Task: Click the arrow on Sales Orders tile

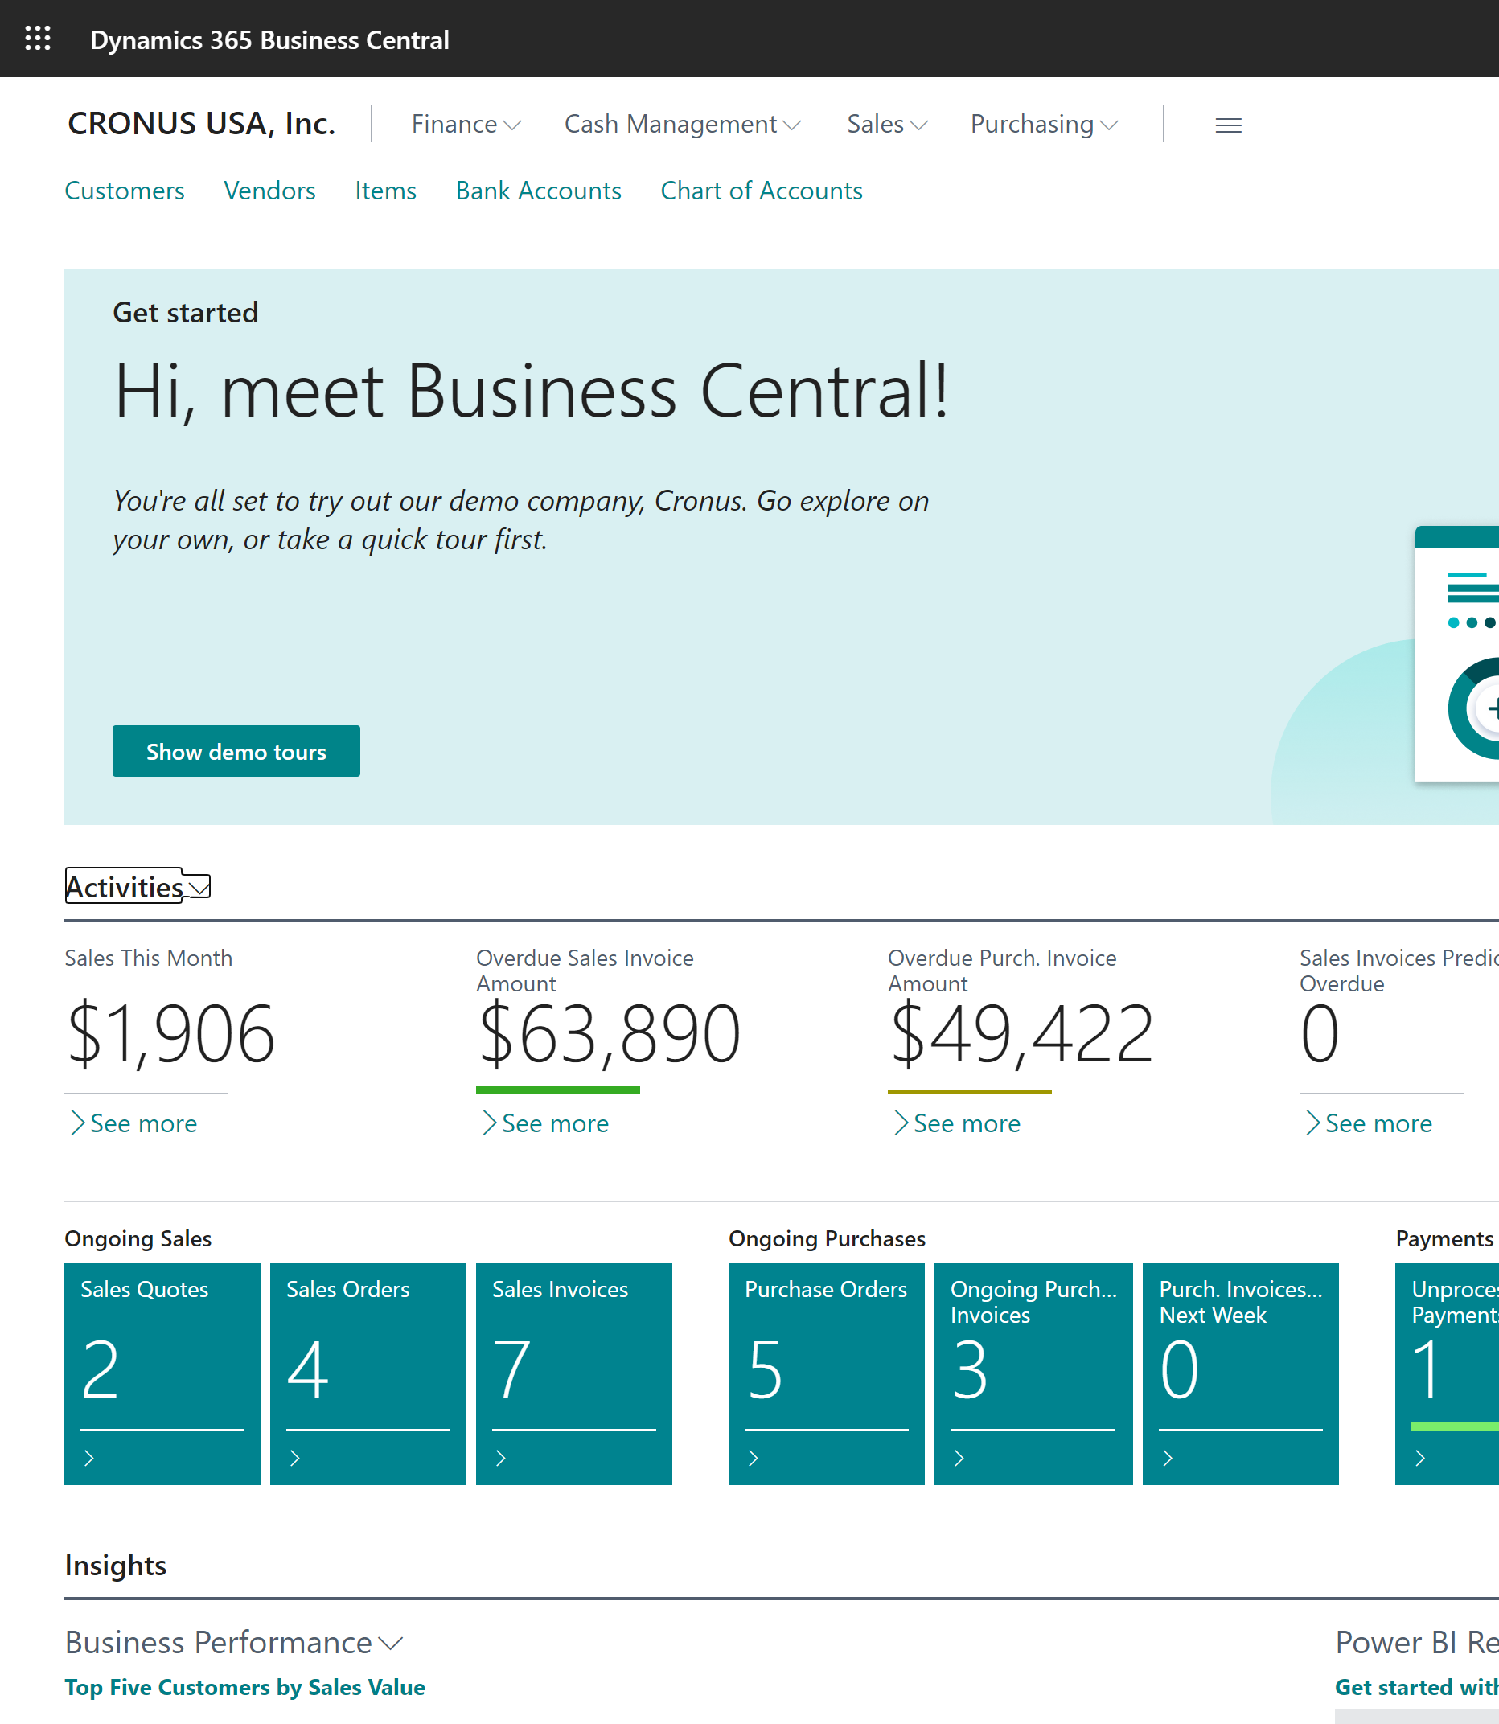Action: (294, 1458)
